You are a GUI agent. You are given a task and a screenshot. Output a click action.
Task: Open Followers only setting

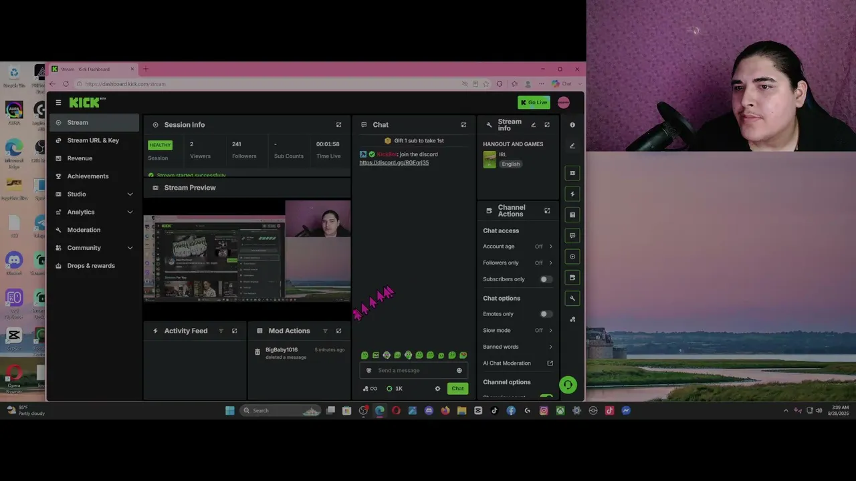[518, 263]
